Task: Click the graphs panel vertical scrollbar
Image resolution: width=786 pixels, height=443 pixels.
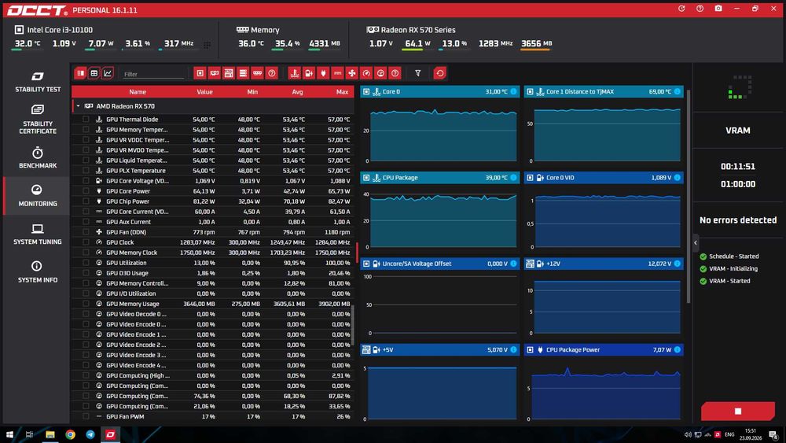Action: pyautogui.click(x=689, y=197)
